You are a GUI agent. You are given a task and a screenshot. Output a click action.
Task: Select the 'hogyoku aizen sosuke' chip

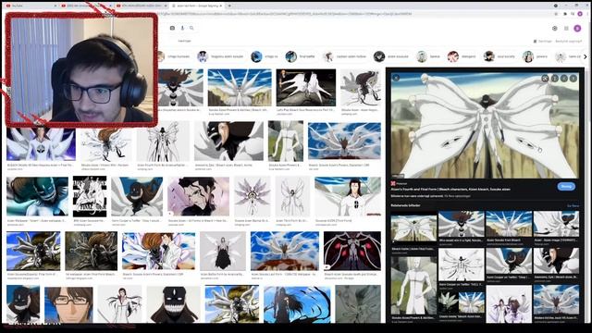(x=221, y=56)
